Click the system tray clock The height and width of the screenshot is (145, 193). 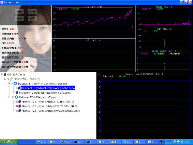point(187,142)
